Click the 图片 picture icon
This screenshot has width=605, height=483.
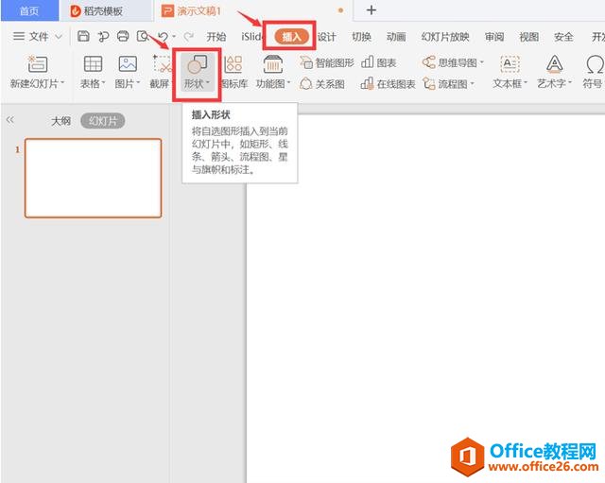[128, 64]
